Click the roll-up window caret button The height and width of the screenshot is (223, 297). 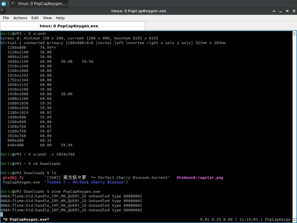click(x=274, y=11)
